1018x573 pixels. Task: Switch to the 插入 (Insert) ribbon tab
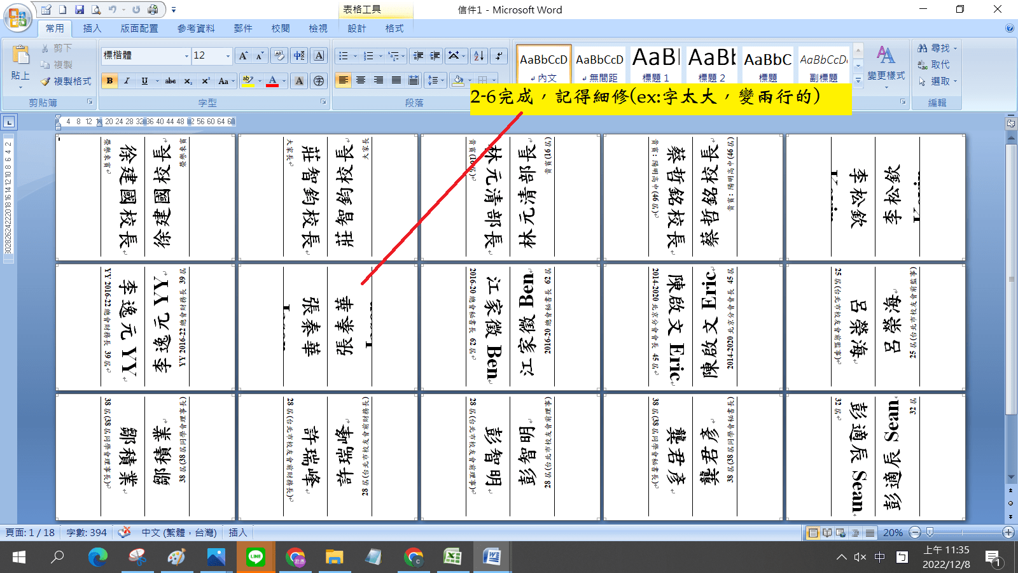point(92,29)
